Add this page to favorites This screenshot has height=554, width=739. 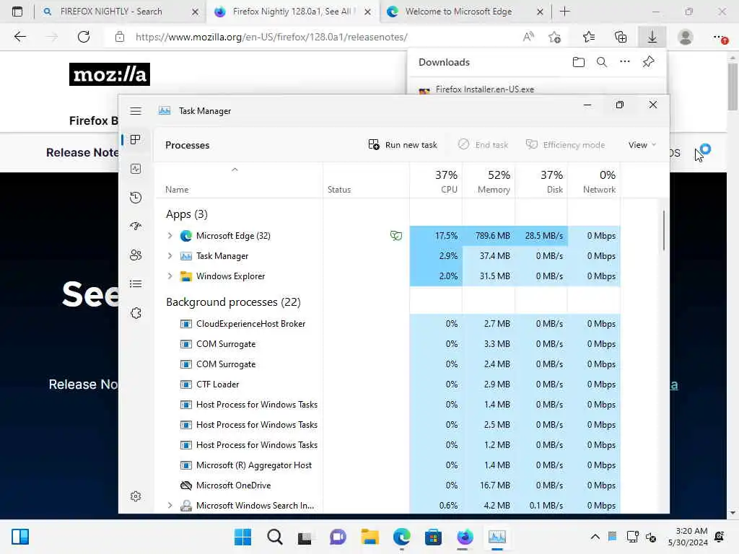tap(555, 37)
